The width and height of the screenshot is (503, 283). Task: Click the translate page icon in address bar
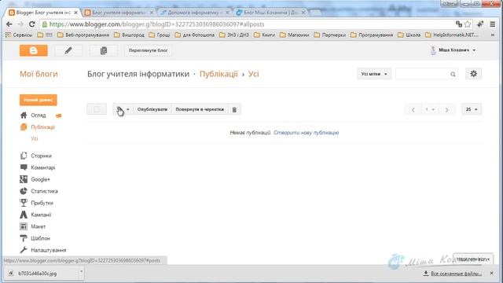[459, 24]
